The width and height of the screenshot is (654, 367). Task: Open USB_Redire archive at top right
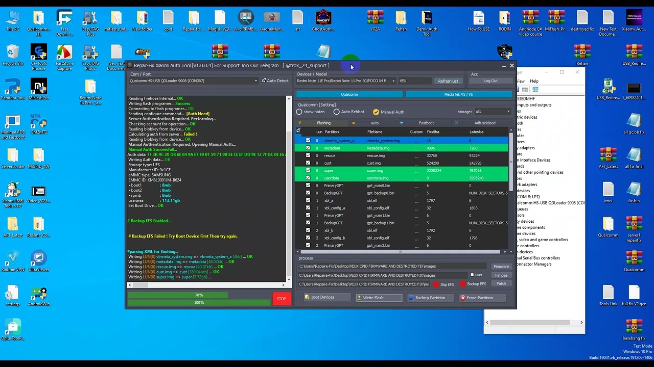pos(634,56)
